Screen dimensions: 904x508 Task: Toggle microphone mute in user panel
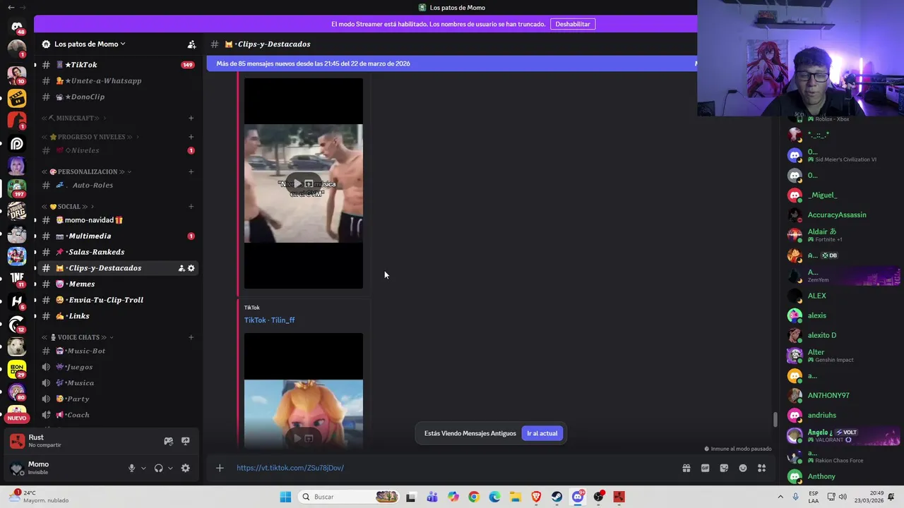[x=131, y=468]
